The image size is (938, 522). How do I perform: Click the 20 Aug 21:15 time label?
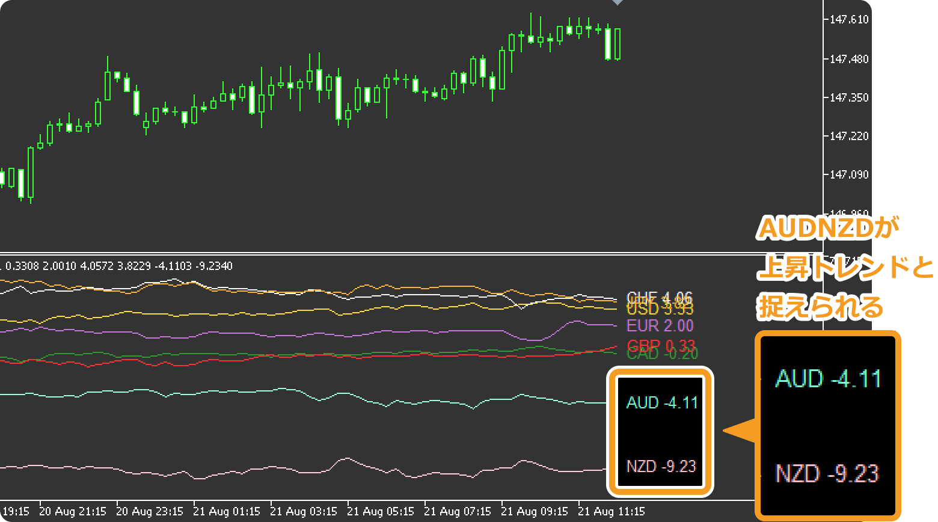[73, 512]
